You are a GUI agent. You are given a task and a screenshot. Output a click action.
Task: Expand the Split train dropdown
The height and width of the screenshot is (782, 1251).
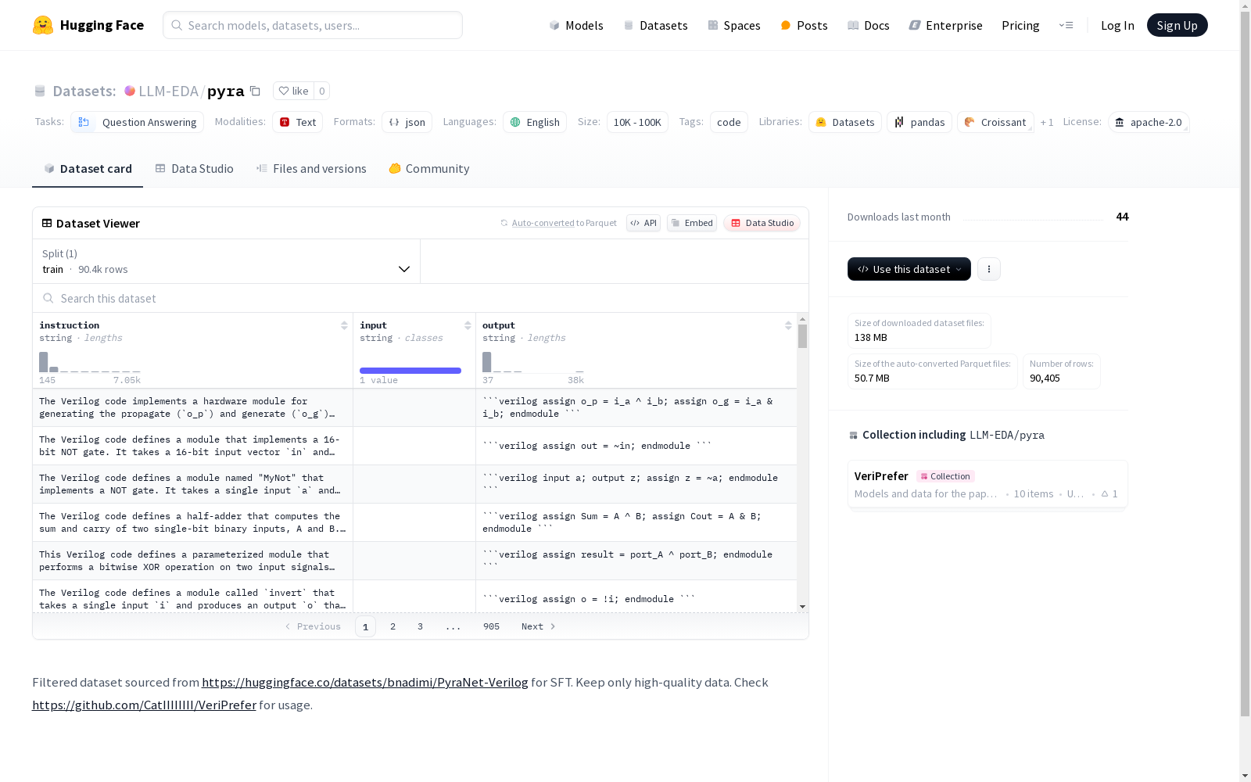(x=227, y=261)
